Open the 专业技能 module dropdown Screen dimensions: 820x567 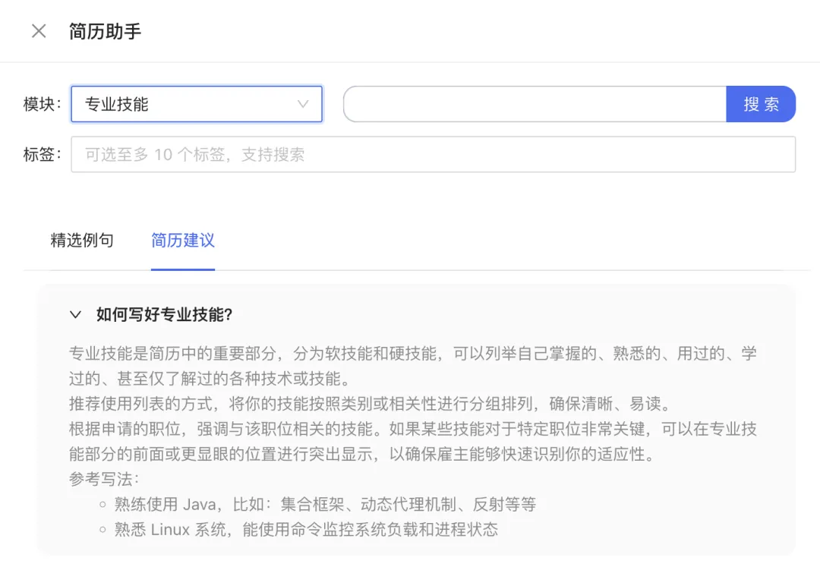196,104
